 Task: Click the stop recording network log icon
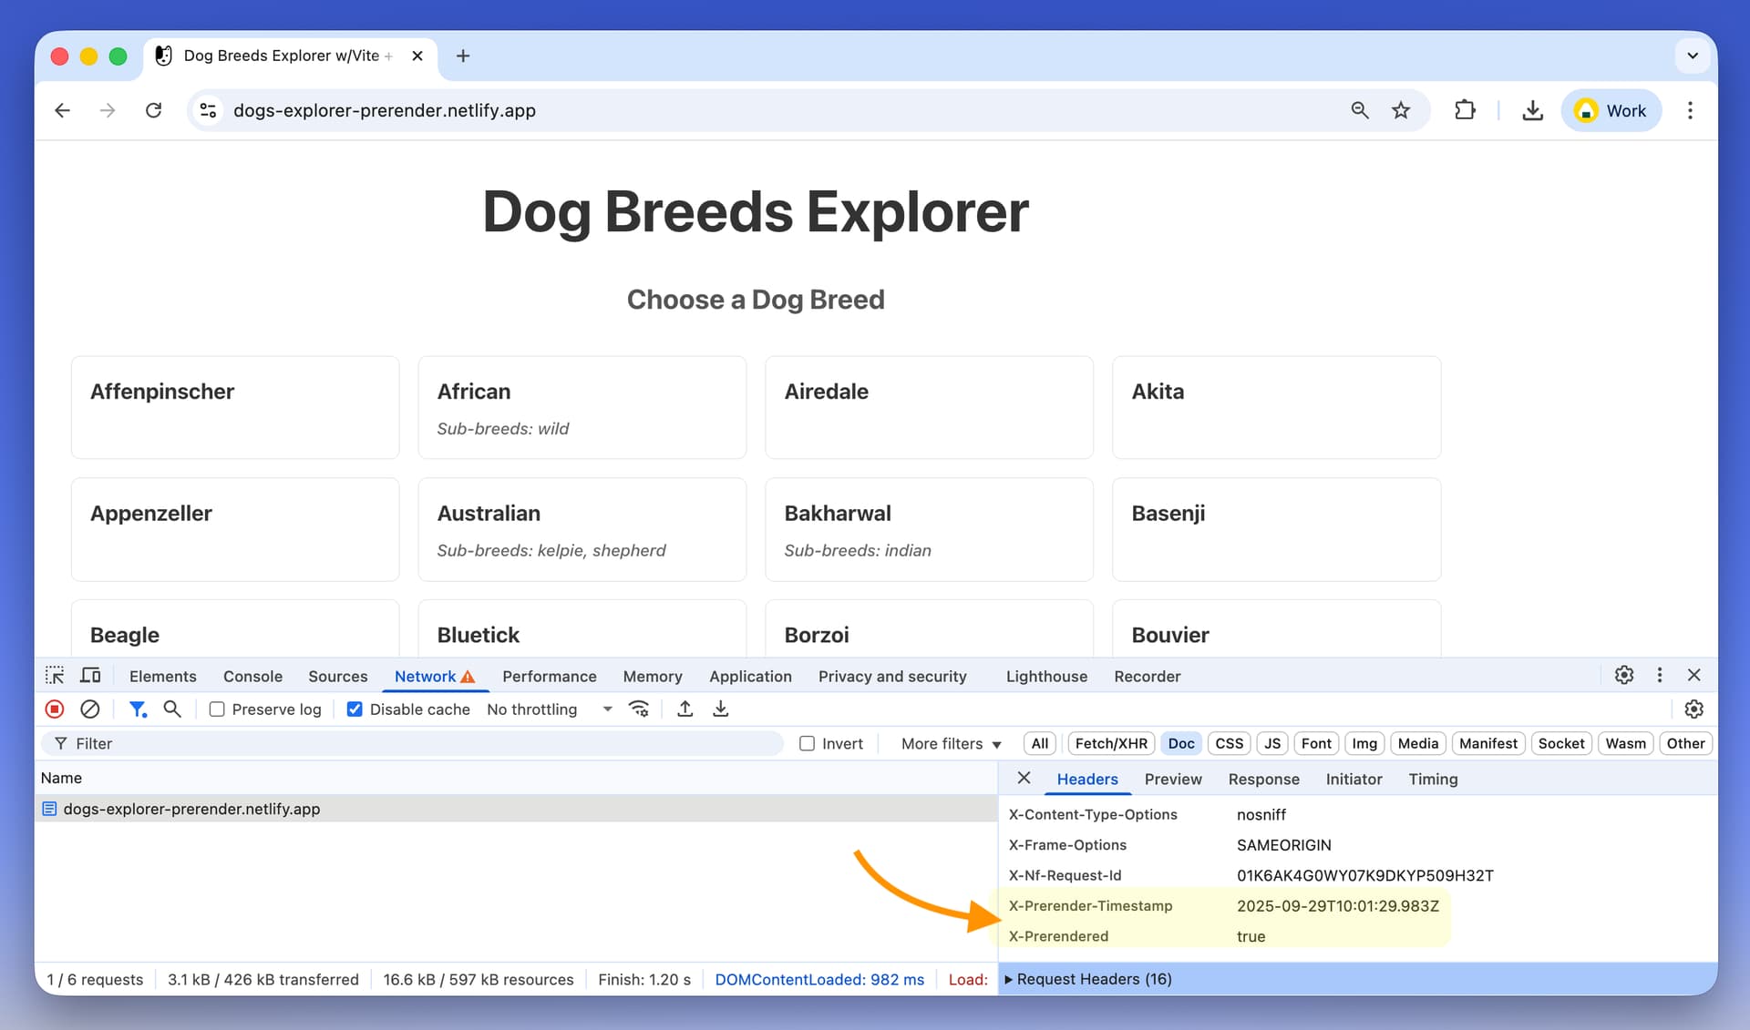click(x=55, y=709)
